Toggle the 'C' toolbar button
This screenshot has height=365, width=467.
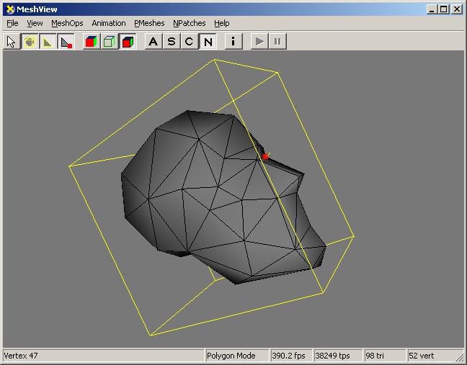click(189, 41)
